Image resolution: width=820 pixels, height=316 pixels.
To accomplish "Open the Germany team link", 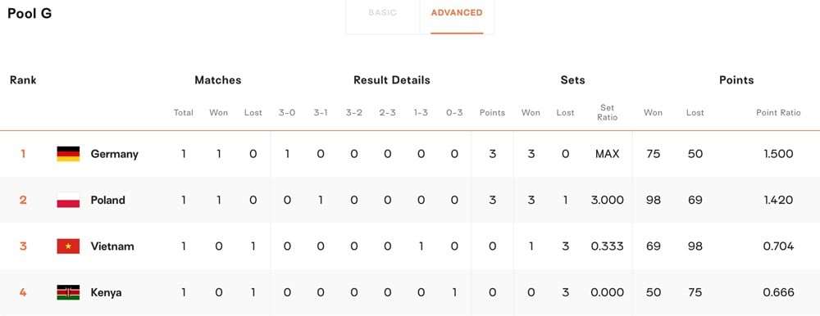I will pyautogui.click(x=115, y=154).
